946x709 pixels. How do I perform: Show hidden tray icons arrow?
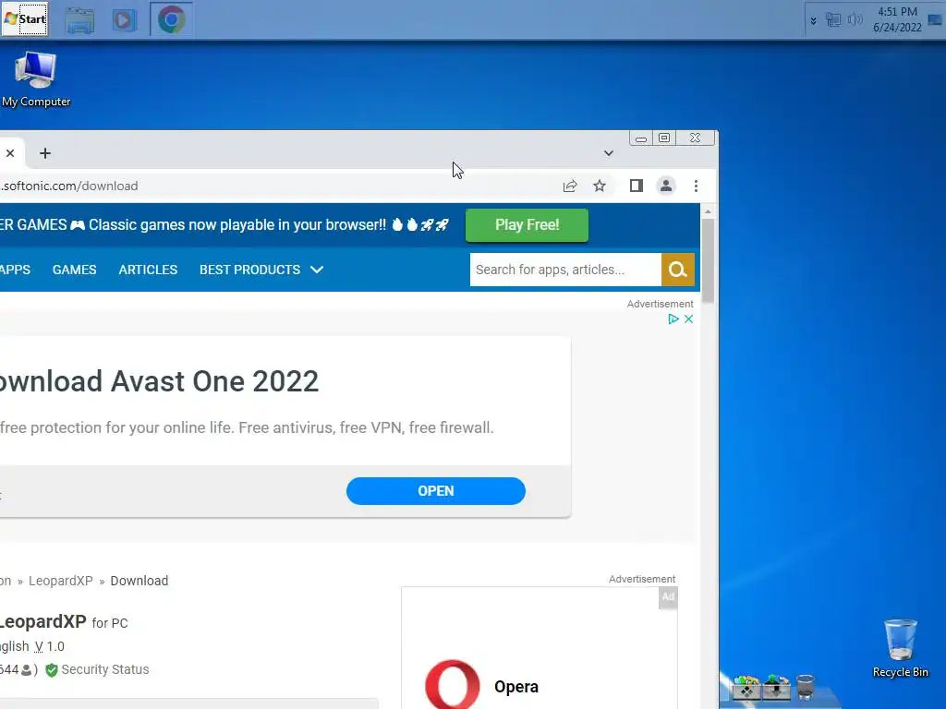point(813,21)
